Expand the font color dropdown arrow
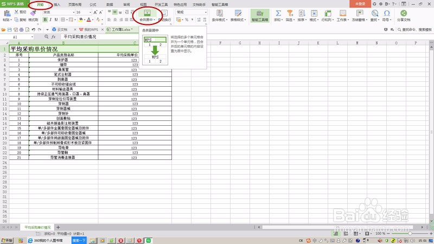 (93, 20)
